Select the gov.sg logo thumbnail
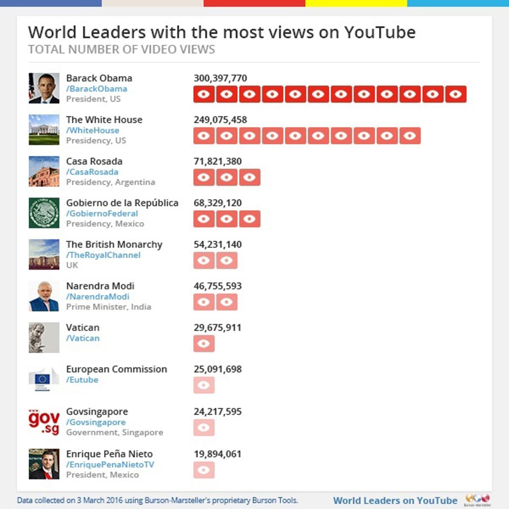Screen dimensions: 509x509 coord(44,422)
